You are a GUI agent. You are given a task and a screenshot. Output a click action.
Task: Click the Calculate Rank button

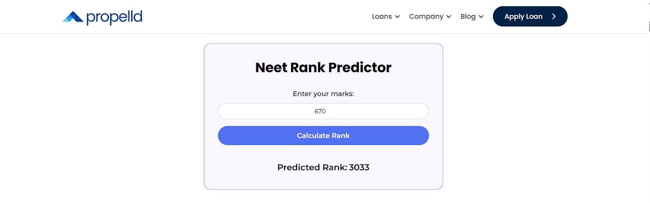[323, 136]
